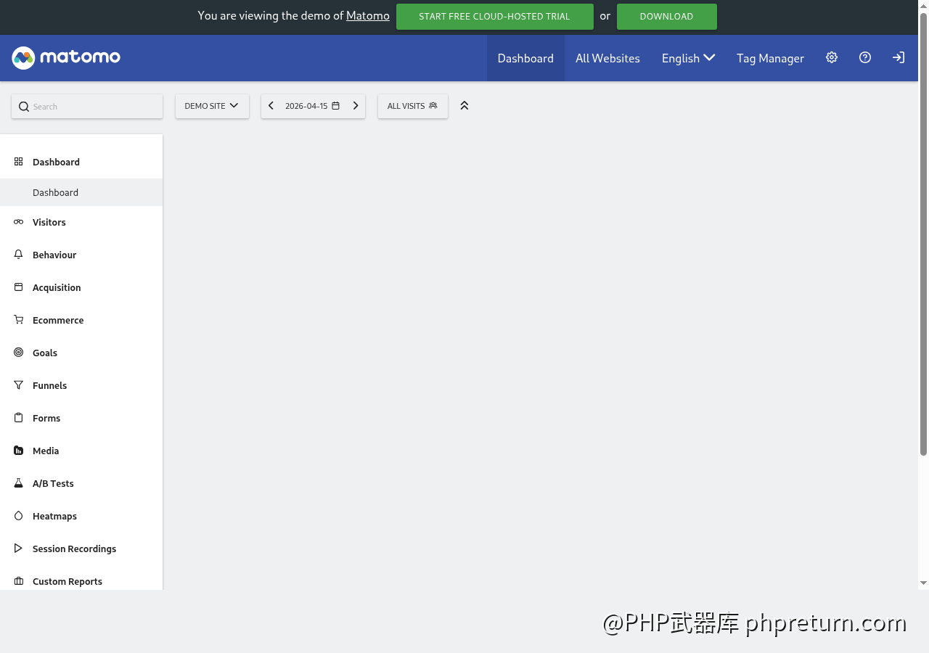This screenshot has height=653, width=929.
Task: Click the vertical page scrollbar thumb
Action: click(923, 234)
